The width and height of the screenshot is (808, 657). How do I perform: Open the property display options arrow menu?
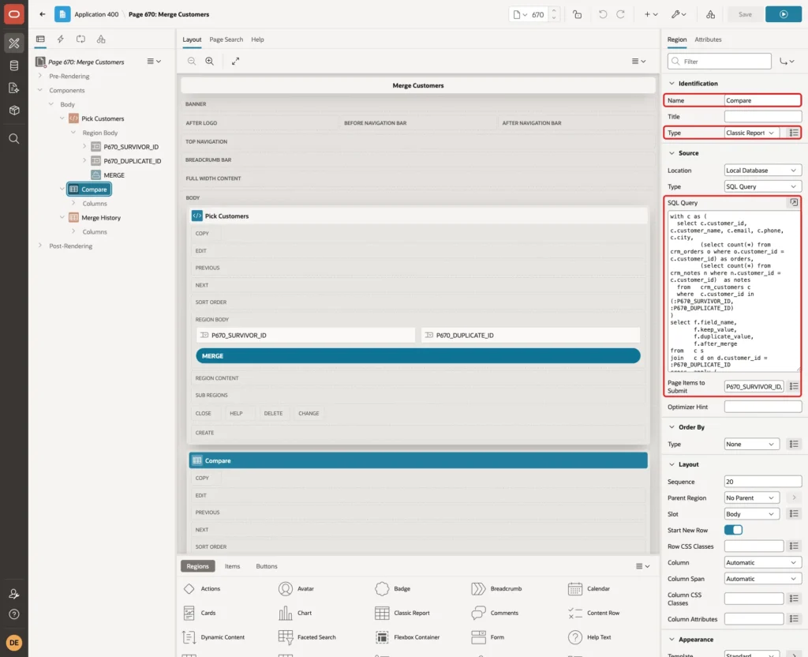[x=787, y=62]
